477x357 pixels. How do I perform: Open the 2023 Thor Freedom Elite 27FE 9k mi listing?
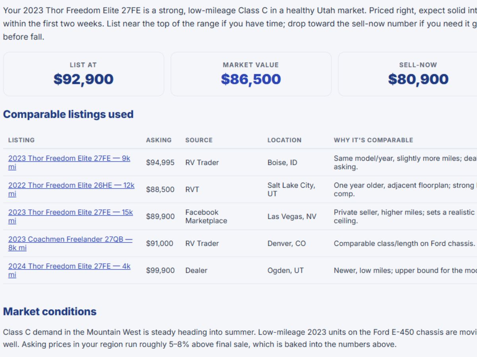[69, 163]
